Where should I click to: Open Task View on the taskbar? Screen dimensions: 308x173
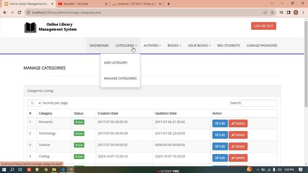20,170
